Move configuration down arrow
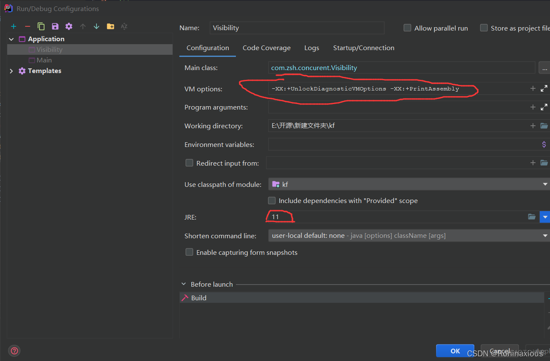 (x=96, y=26)
